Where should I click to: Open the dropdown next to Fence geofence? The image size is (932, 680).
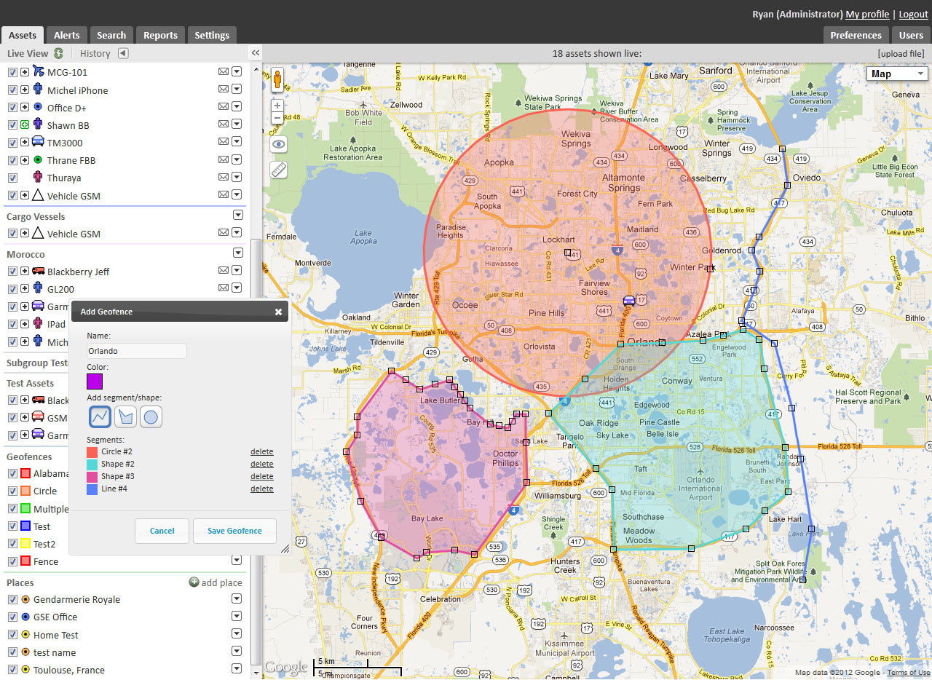click(x=237, y=561)
